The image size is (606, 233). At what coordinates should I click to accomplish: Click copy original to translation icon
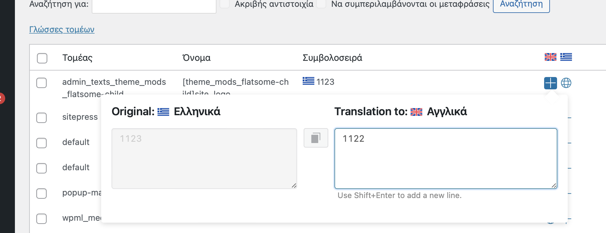pyautogui.click(x=316, y=138)
